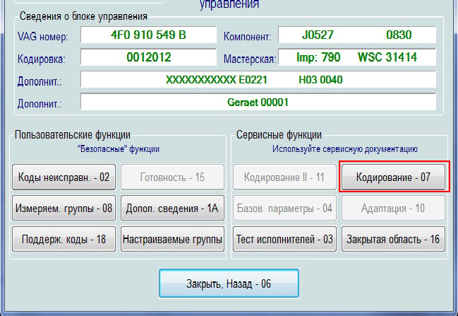
Task: Select VAG номер field 4F0 910 549 B
Action: coord(148,35)
